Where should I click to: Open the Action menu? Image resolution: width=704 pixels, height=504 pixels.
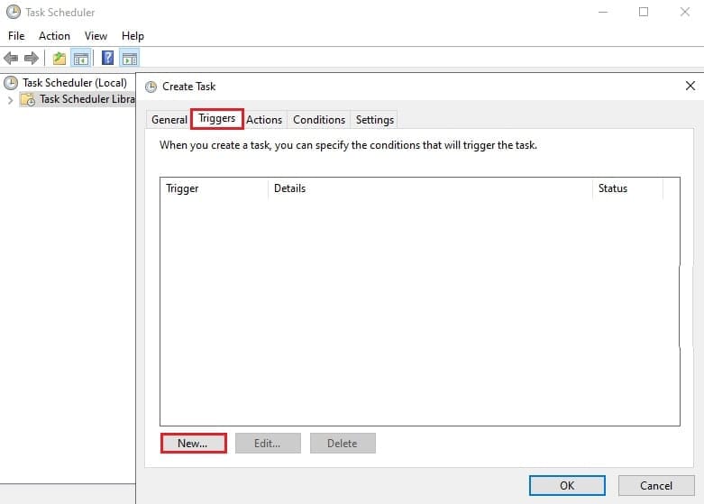(54, 36)
